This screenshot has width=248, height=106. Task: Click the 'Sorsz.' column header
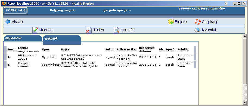pyautogui.click(x=12, y=50)
